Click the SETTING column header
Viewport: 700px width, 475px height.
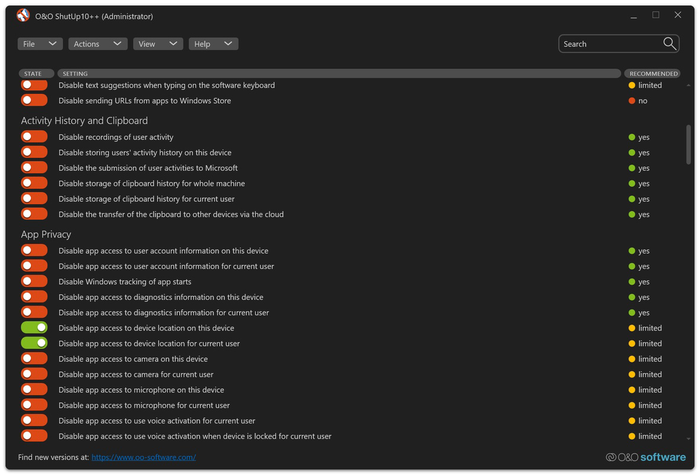click(339, 73)
